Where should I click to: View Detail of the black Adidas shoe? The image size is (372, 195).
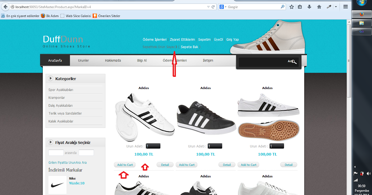[x=227, y=165]
